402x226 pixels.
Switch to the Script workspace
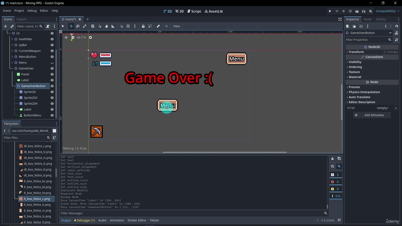[194, 11]
